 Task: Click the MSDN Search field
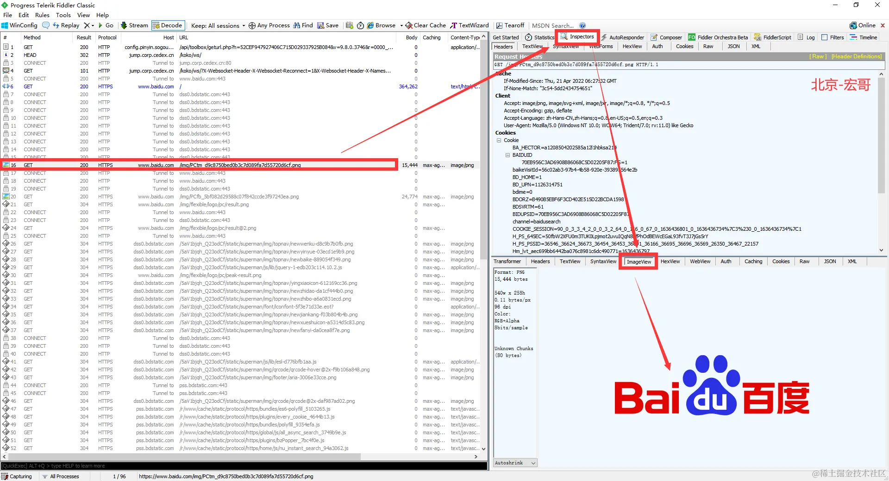coord(553,25)
